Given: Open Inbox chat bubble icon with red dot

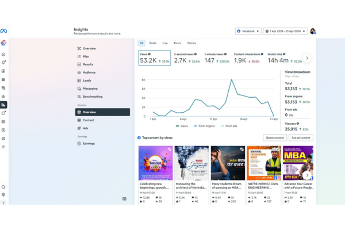Looking at the screenshot, I should [3, 113].
